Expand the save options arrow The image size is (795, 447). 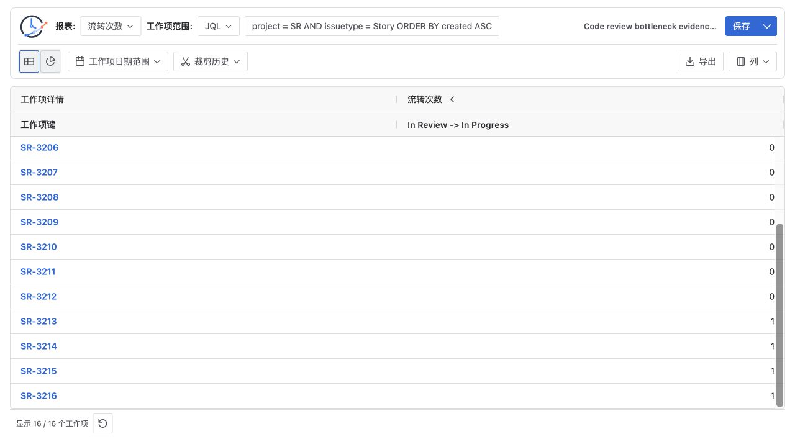tap(768, 26)
